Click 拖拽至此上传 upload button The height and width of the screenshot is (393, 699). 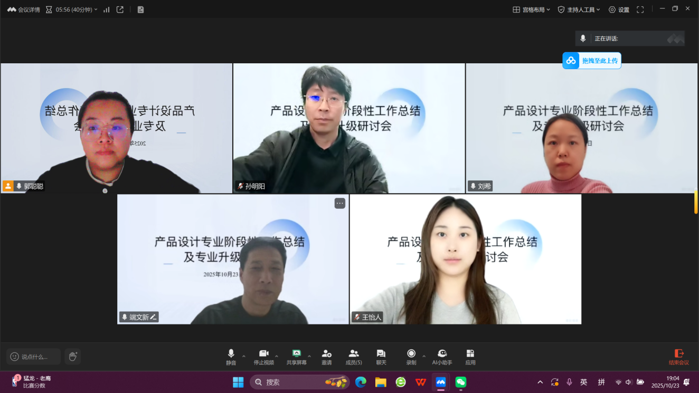[x=592, y=61]
